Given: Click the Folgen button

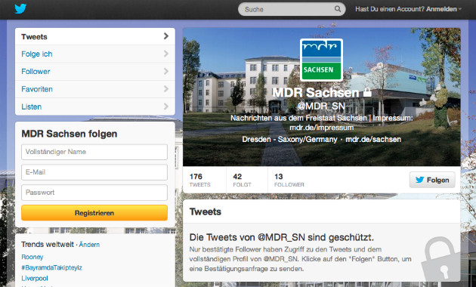Looking at the screenshot, I should 432,180.
